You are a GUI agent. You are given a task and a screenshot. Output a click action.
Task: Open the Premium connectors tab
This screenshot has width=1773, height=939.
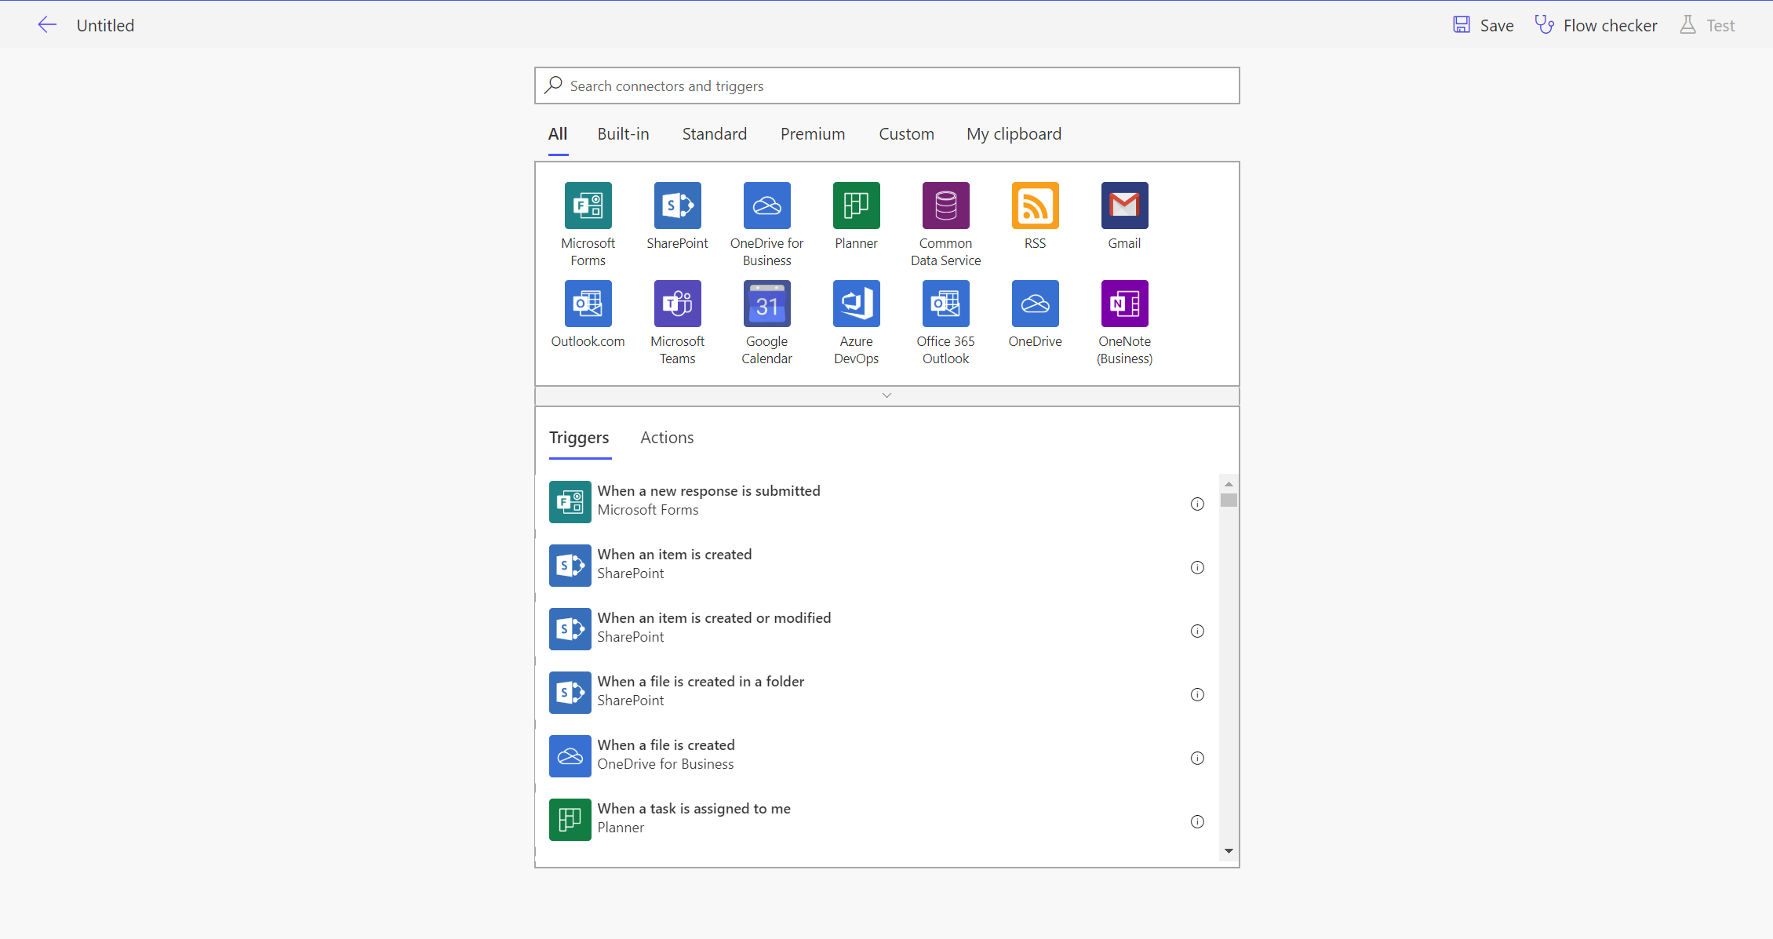[x=813, y=134]
